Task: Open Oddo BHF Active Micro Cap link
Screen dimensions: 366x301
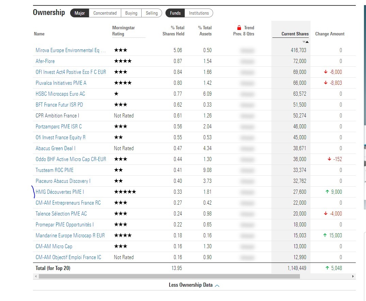Action: pyautogui.click(x=71, y=159)
